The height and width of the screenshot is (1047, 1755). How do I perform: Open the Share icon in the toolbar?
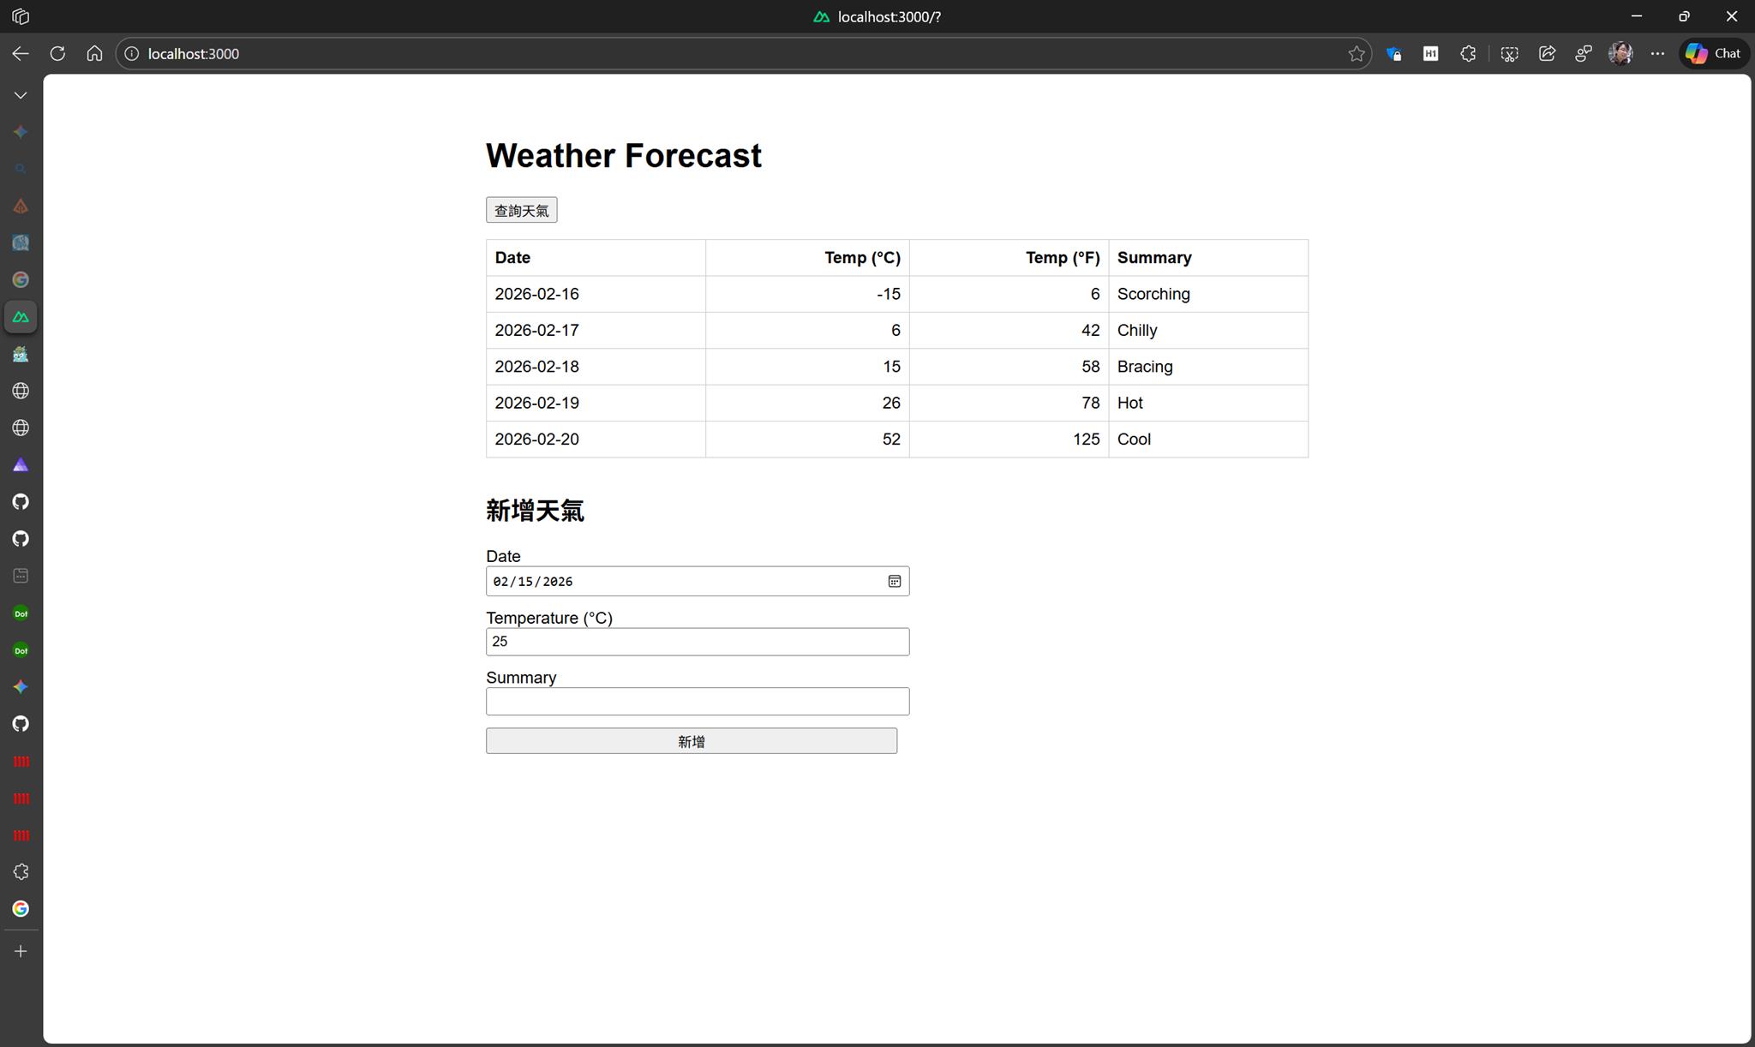(1547, 54)
